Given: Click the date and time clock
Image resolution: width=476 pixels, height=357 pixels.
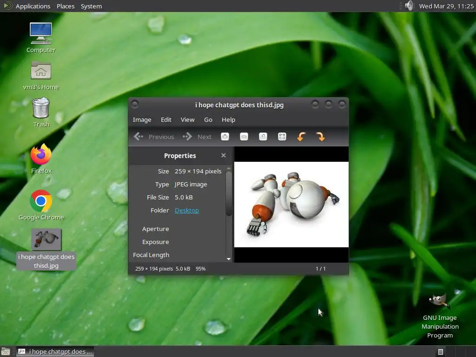Looking at the screenshot, I should [x=446, y=6].
